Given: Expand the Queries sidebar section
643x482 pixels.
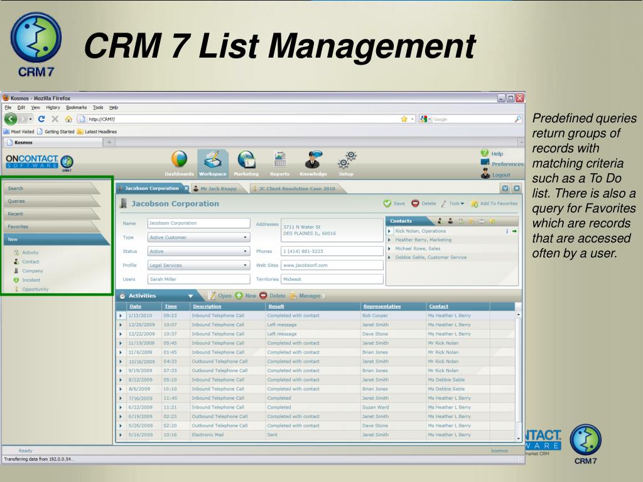Looking at the screenshot, I should pyautogui.click(x=51, y=201).
